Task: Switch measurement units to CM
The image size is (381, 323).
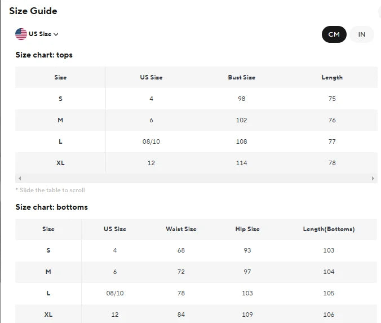Action: tap(334, 34)
